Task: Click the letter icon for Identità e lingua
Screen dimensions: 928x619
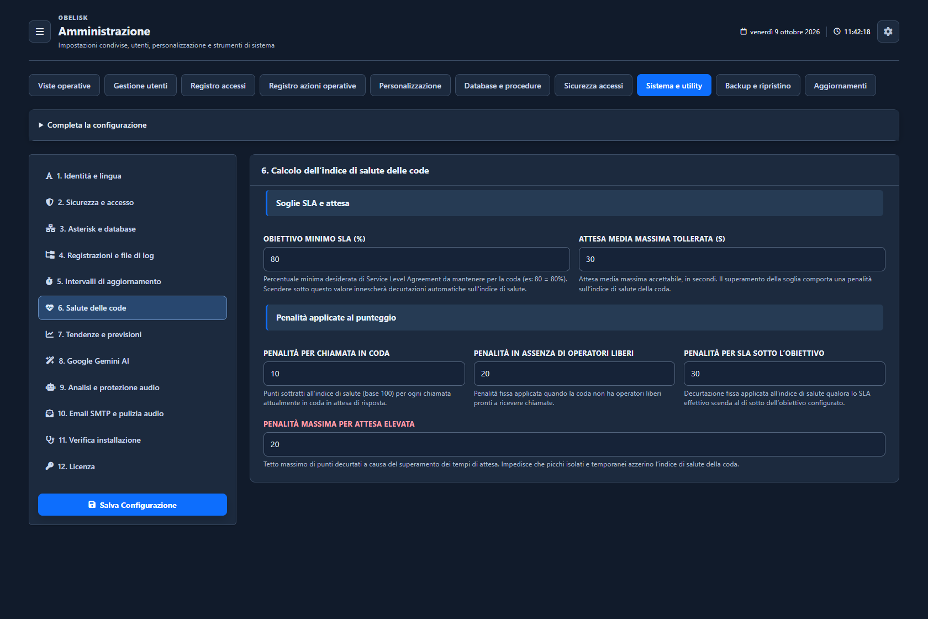Action: pyautogui.click(x=49, y=176)
